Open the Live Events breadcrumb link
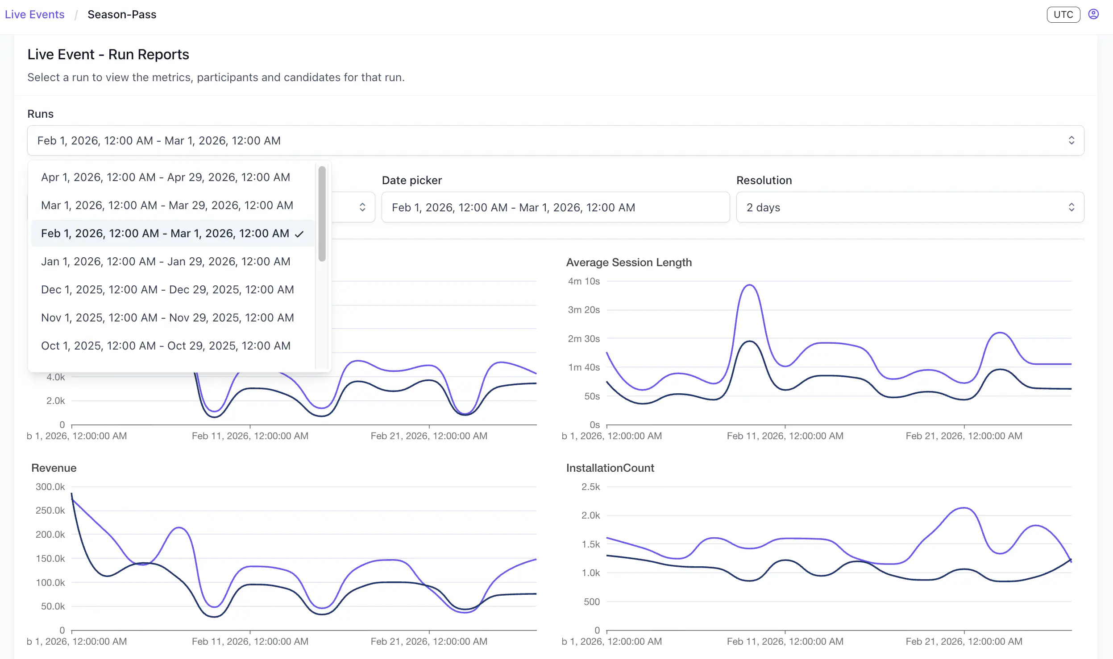 pyautogui.click(x=34, y=14)
